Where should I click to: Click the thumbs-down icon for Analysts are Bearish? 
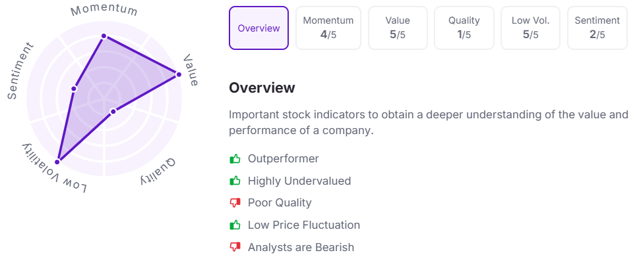(x=235, y=247)
